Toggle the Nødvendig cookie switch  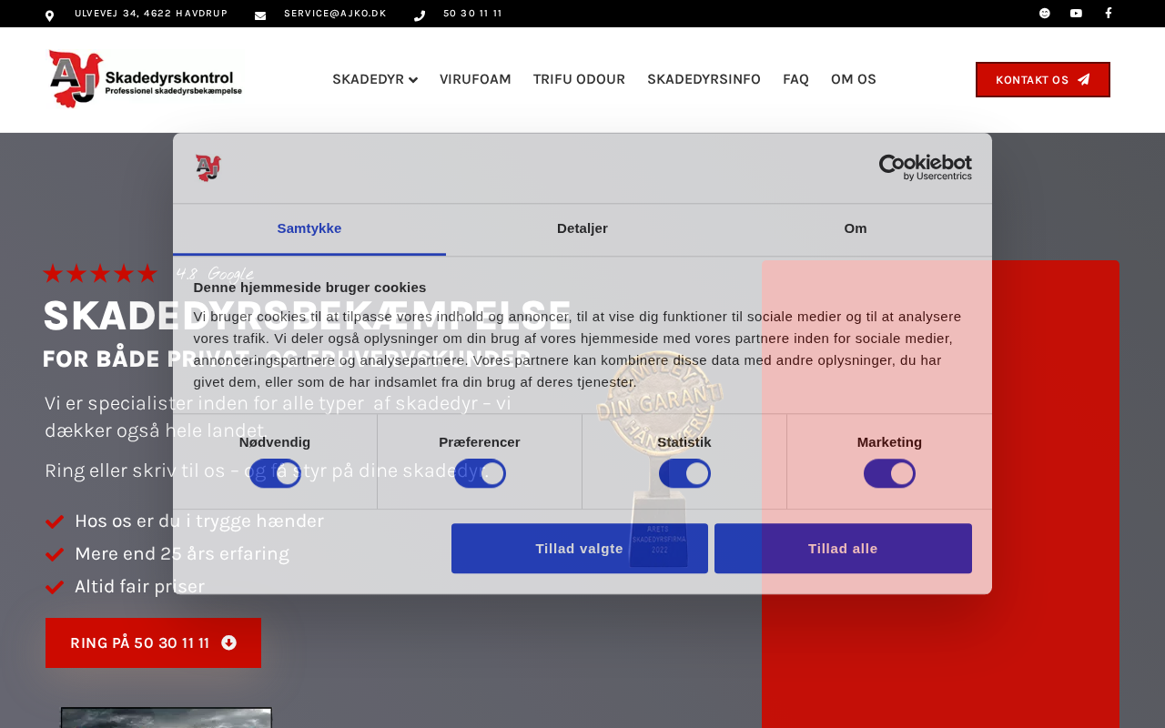275,473
